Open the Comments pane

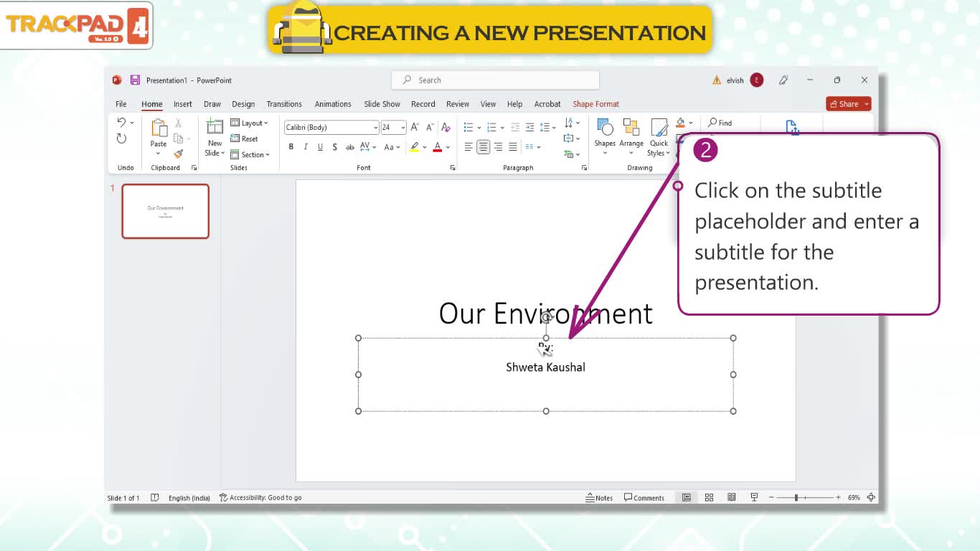pyautogui.click(x=644, y=497)
